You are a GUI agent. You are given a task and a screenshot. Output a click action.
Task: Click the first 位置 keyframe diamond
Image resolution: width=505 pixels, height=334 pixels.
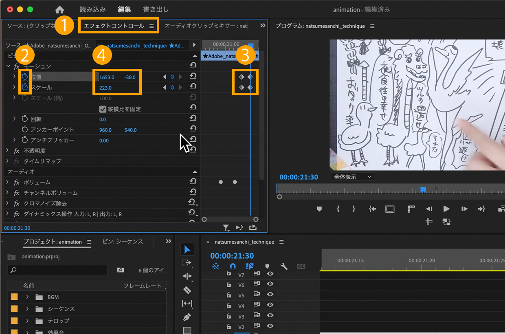(241, 77)
